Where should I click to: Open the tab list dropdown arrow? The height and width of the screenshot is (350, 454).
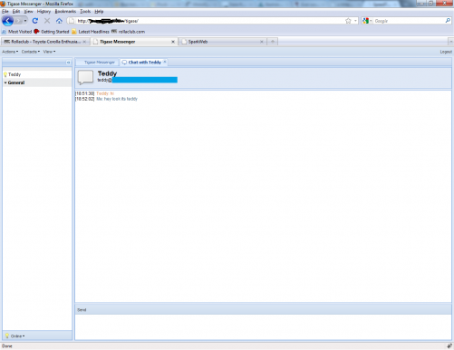coord(450,42)
